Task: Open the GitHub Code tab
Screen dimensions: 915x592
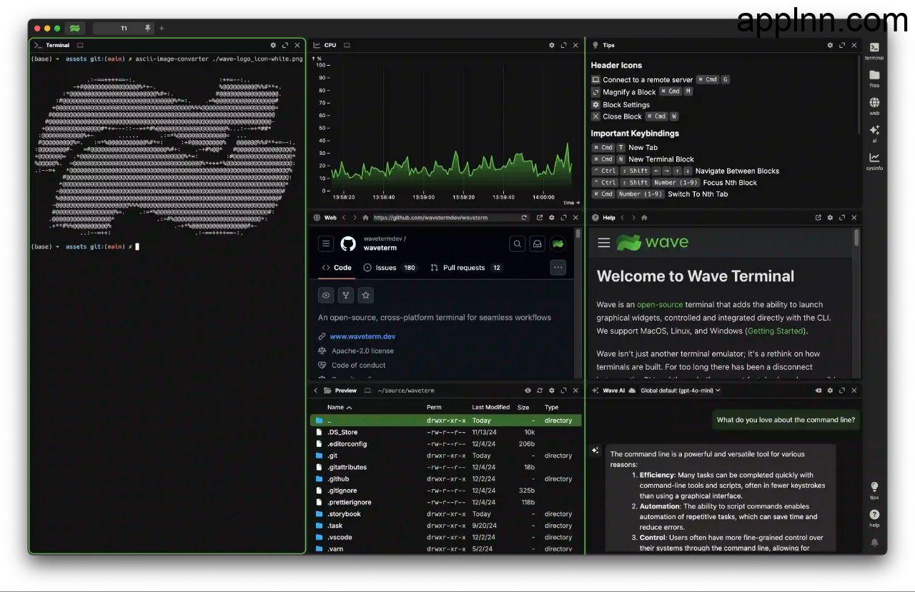Action: click(x=336, y=268)
